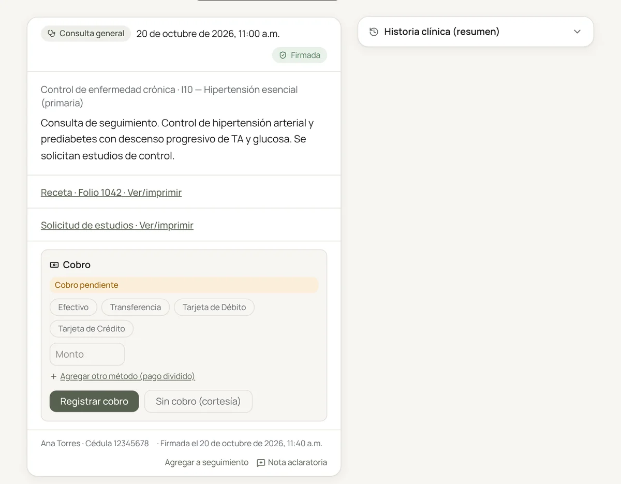Click the history clock icon beside Historia clínica

coord(374,32)
